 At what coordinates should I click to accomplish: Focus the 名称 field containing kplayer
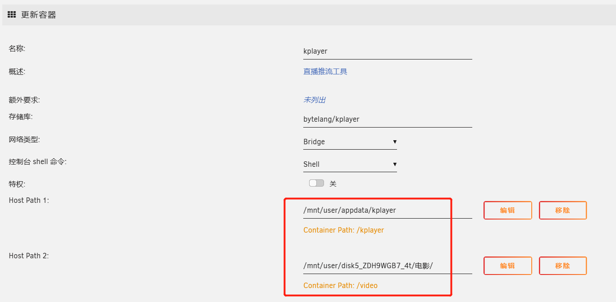[x=387, y=51]
